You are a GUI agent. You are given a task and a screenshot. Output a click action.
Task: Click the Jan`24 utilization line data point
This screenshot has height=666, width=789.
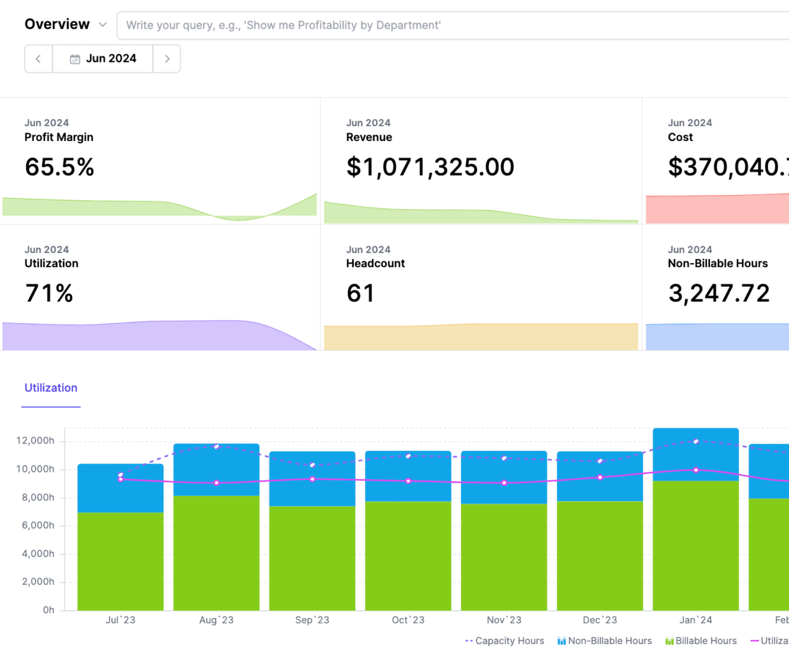pyautogui.click(x=696, y=470)
